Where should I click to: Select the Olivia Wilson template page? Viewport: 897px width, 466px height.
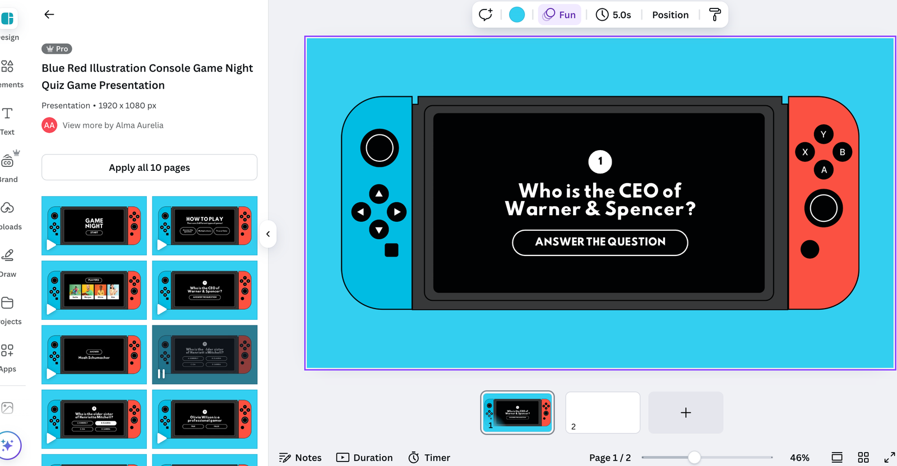pyautogui.click(x=205, y=419)
